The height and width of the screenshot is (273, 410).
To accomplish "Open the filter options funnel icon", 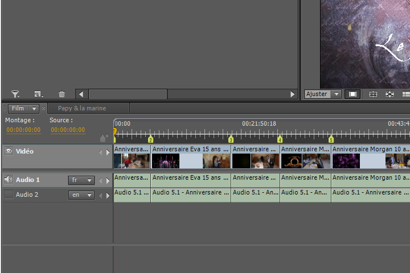I will 15,94.
